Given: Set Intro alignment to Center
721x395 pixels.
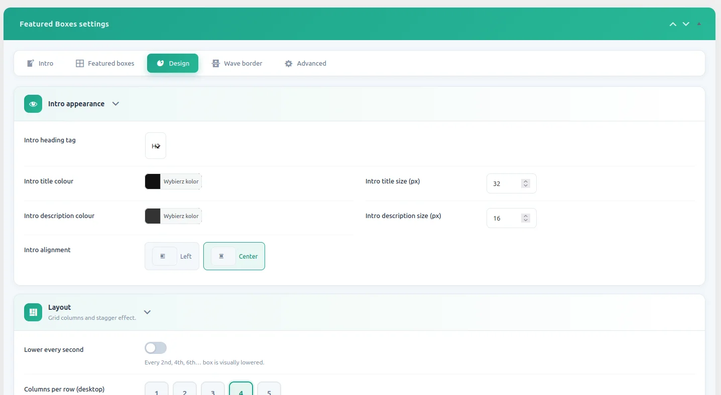Looking at the screenshot, I should 234,256.
